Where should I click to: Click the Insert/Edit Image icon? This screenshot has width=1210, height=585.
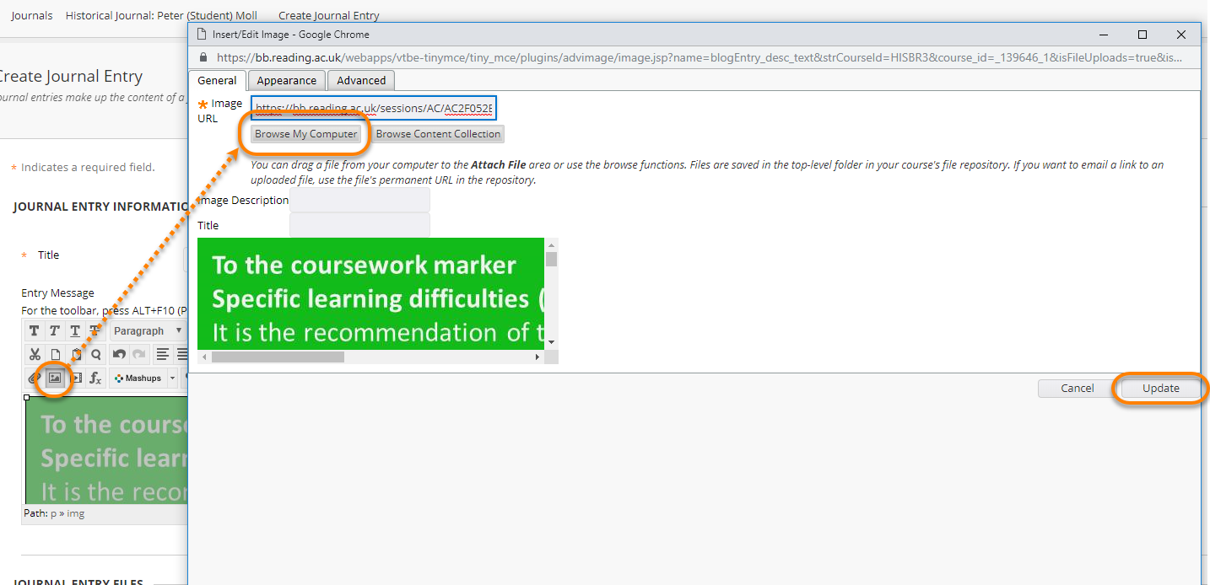(55, 378)
